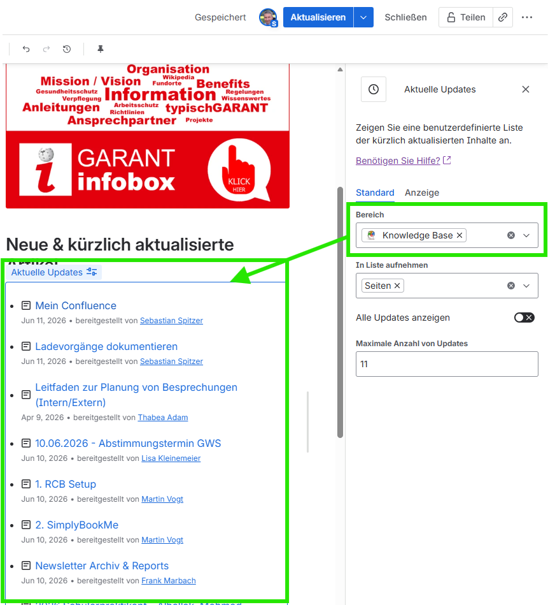Image resolution: width=548 pixels, height=605 pixels.
Task: Click the clock icon in Aktuelle Updates panel
Action: (x=374, y=89)
